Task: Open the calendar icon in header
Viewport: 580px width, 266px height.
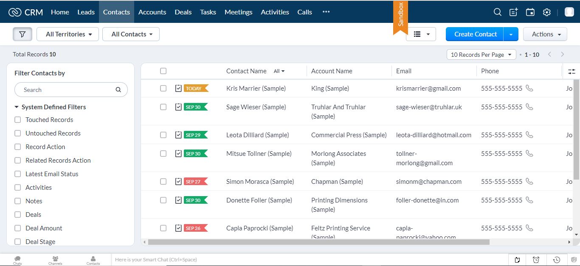Action: point(530,12)
